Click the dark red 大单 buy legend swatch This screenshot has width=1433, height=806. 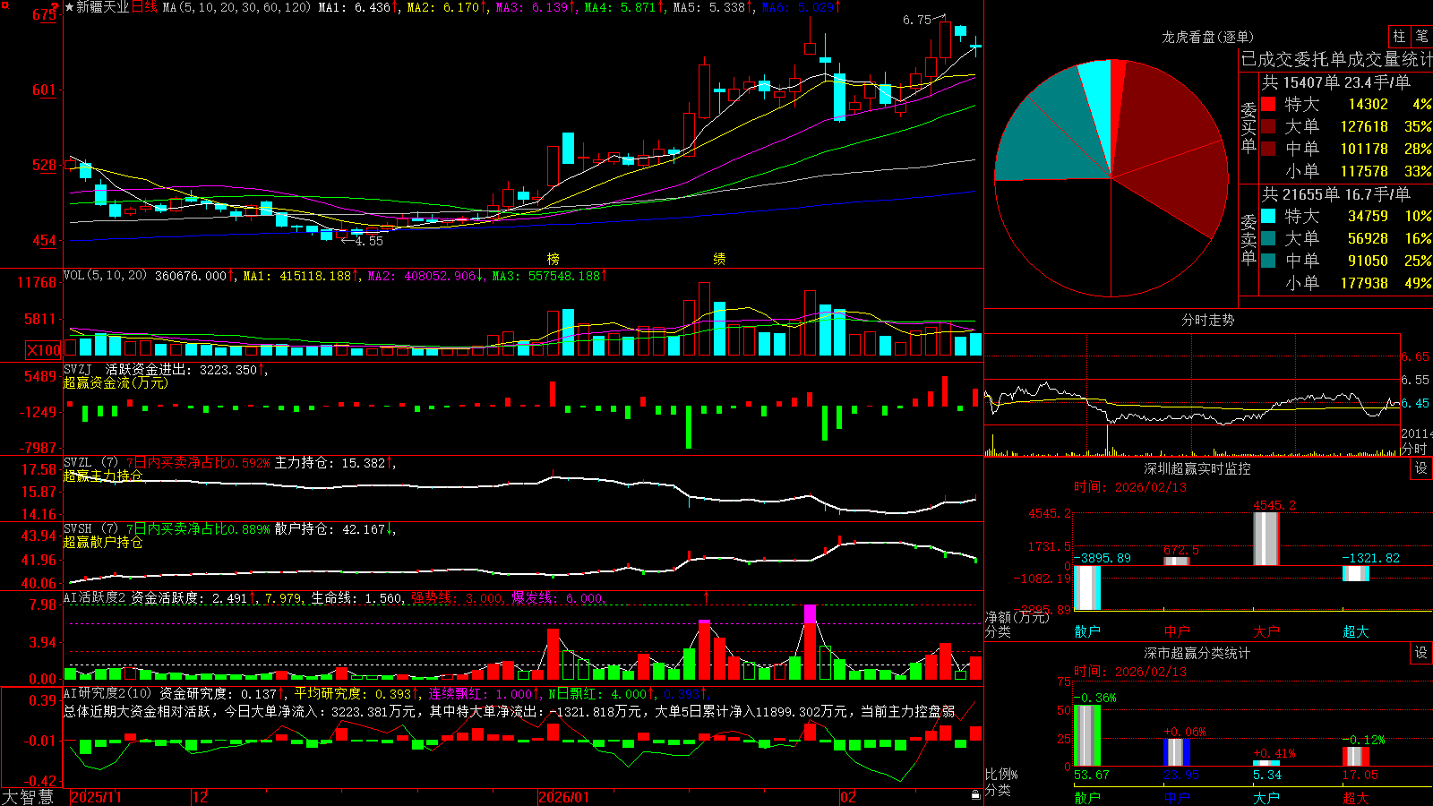(1268, 126)
